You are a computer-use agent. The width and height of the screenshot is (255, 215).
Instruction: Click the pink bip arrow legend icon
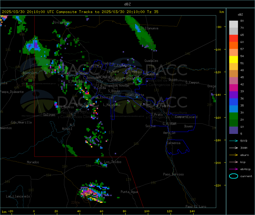233,162
